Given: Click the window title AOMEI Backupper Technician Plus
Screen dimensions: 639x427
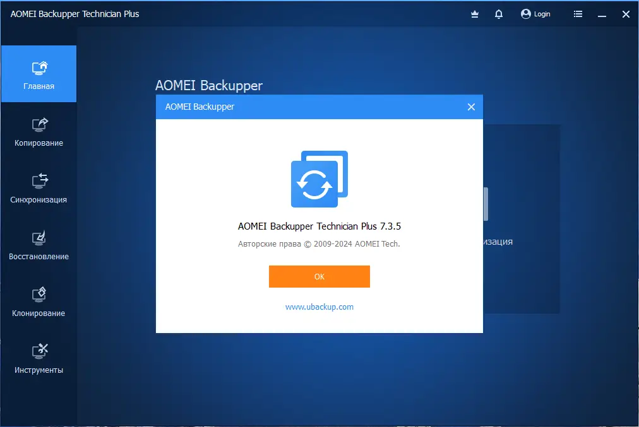Looking at the screenshot, I should [x=75, y=14].
